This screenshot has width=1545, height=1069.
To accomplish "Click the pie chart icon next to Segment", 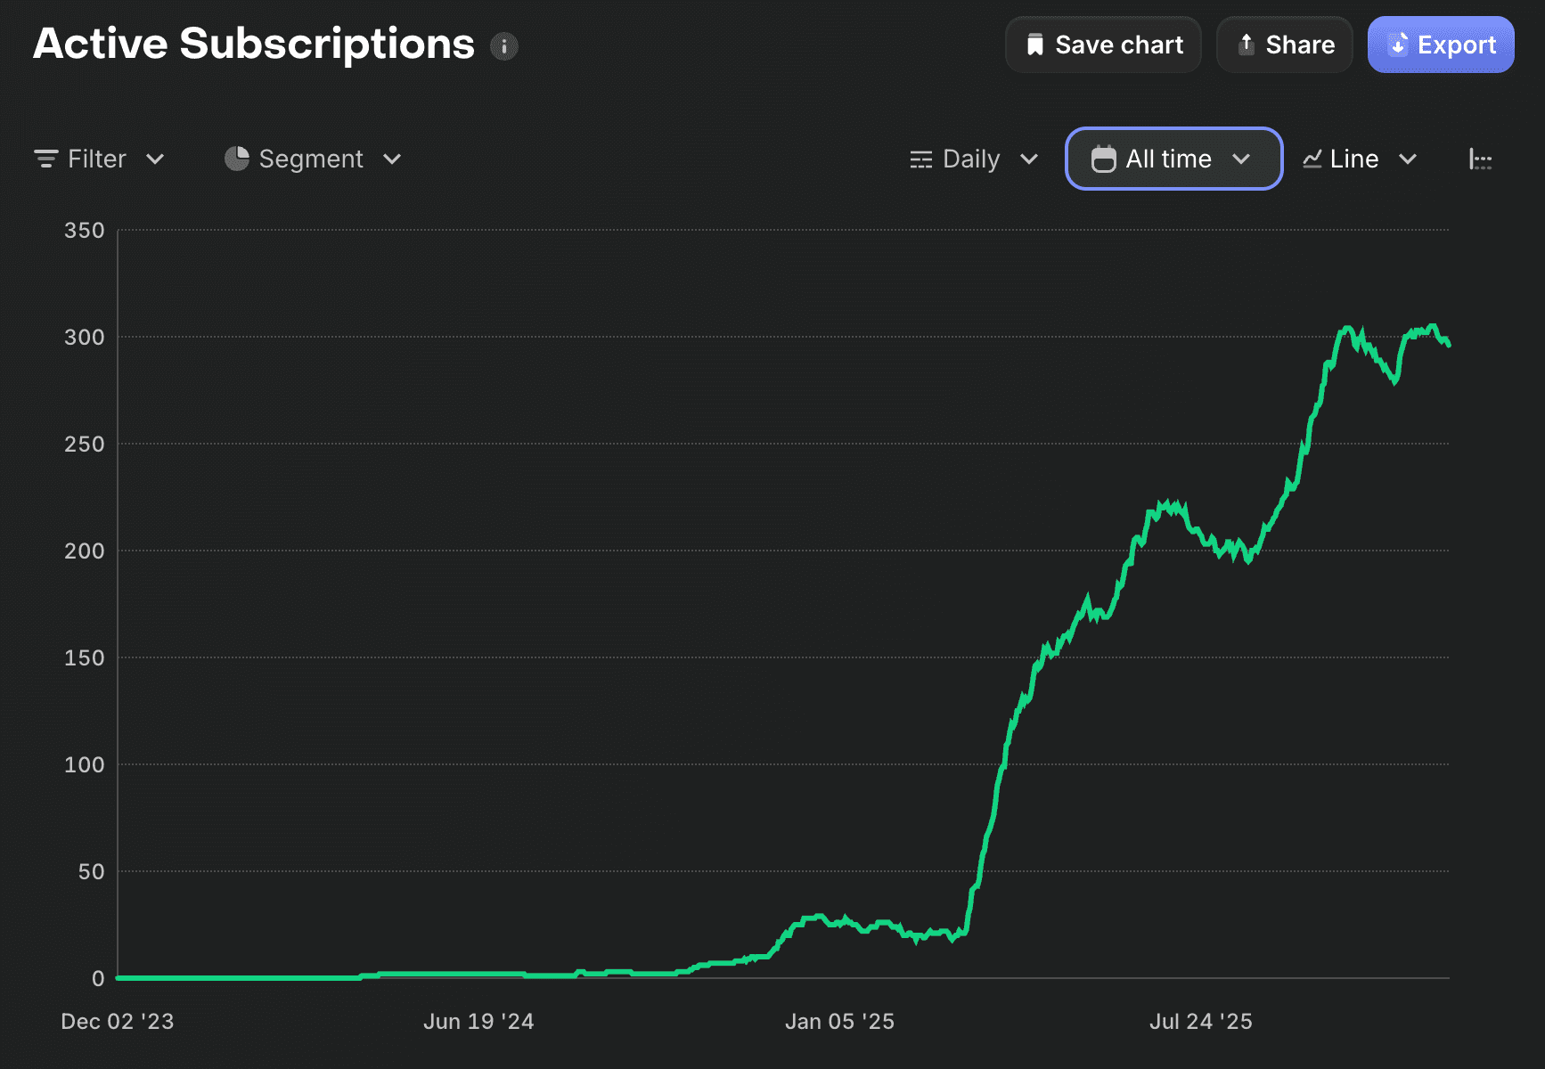I will [x=236, y=158].
